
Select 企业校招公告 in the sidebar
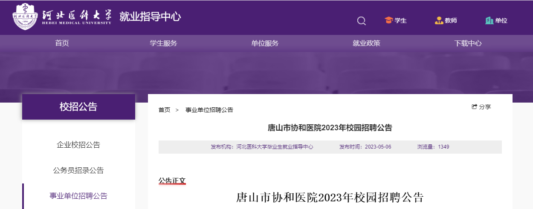point(78,145)
